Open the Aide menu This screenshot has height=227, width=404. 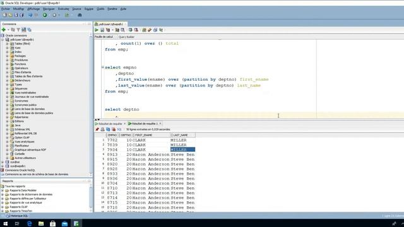click(124, 9)
